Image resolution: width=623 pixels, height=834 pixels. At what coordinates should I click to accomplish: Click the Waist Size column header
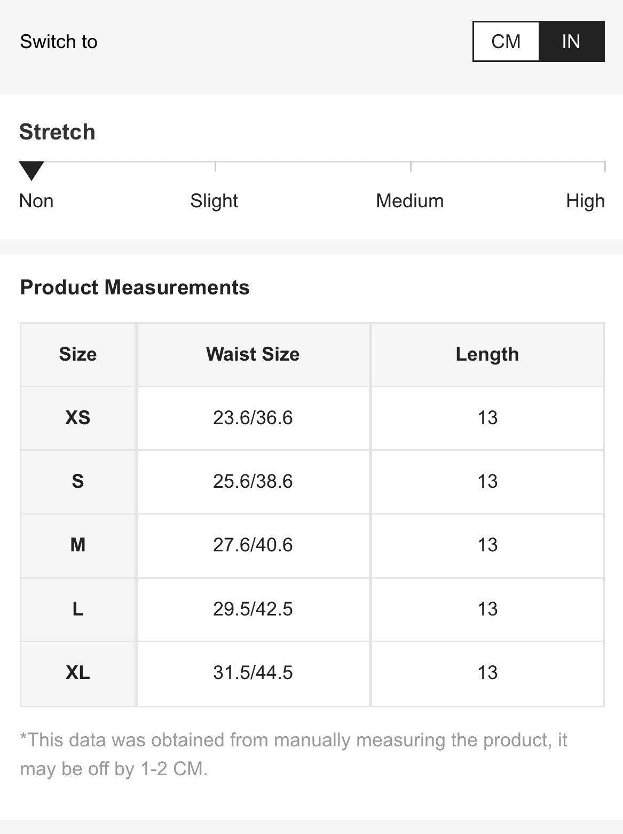253,354
